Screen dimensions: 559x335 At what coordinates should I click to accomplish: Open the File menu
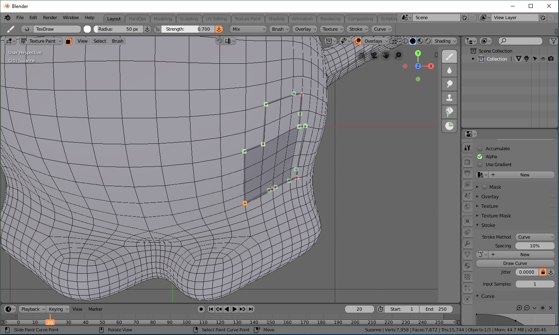[x=20, y=18]
